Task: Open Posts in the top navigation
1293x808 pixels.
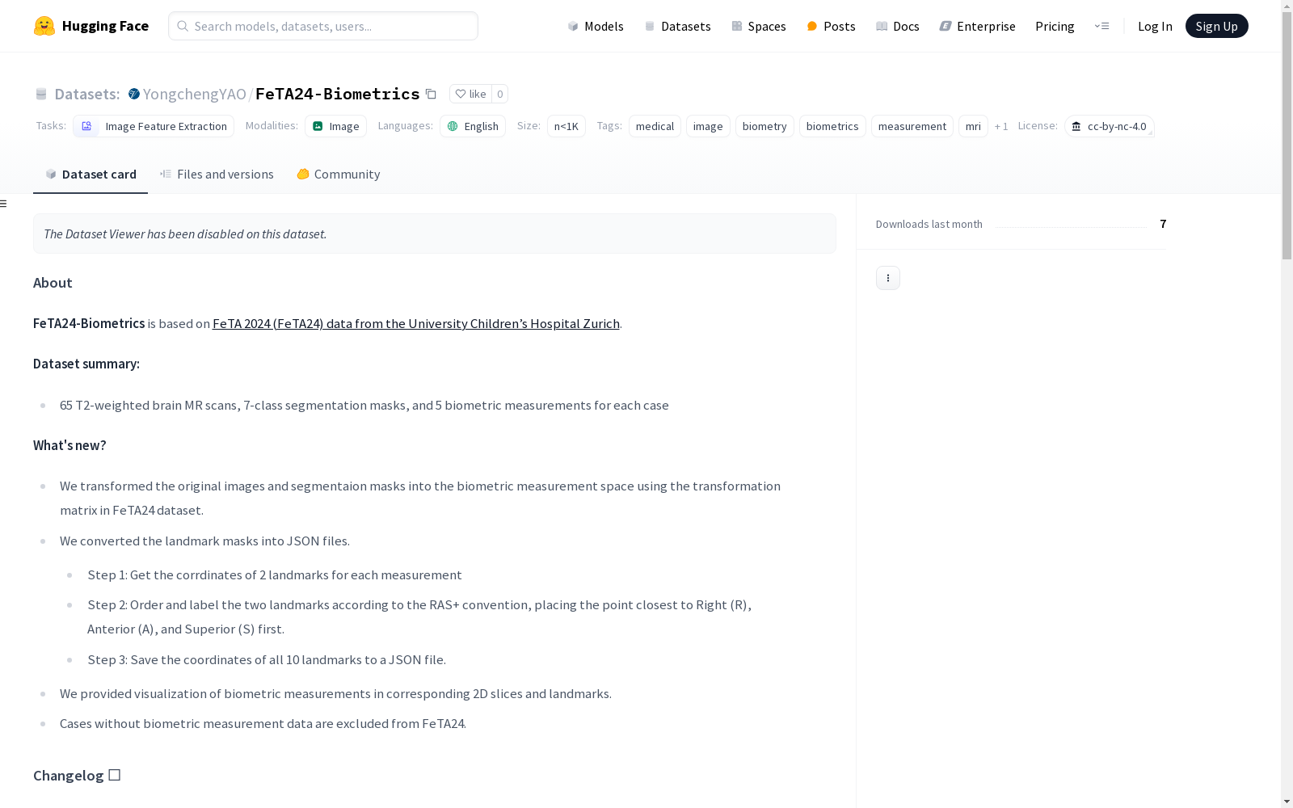Action: coord(831,26)
